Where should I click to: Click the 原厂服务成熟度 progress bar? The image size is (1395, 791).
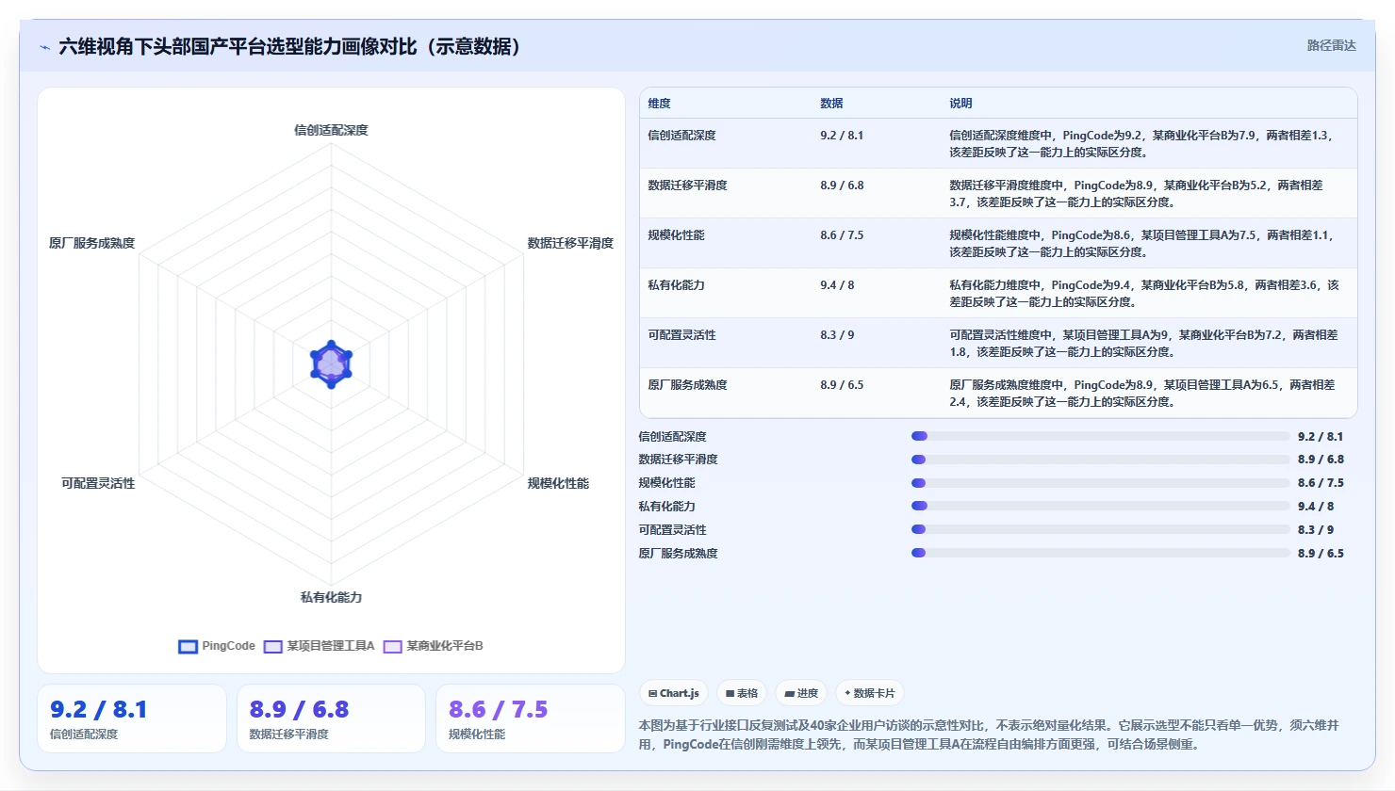(x=1100, y=553)
